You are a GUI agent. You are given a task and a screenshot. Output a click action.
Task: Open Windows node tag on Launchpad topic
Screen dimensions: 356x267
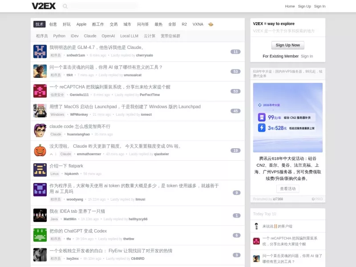pos(57,114)
